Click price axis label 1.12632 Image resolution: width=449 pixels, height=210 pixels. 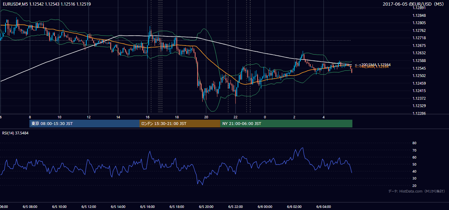pyautogui.click(x=419, y=53)
